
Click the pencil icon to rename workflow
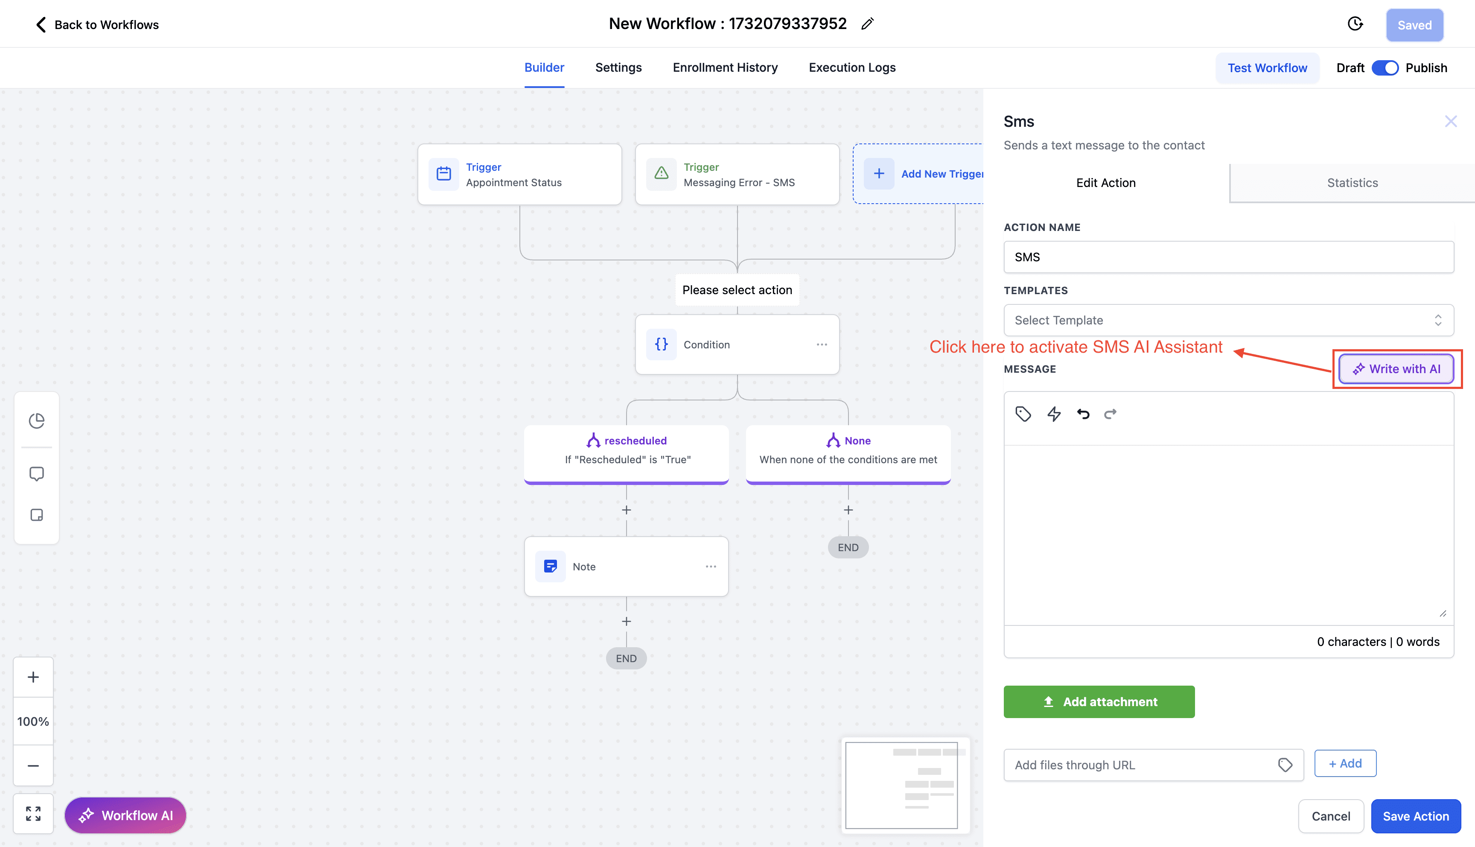click(867, 24)
